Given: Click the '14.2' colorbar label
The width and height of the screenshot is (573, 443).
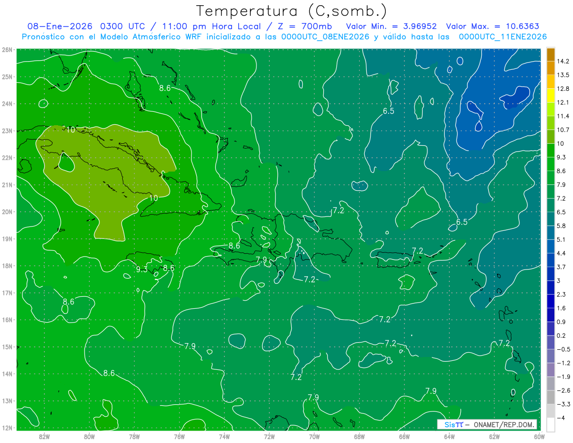Looking at the screenshot, I should tap(562, 62).
